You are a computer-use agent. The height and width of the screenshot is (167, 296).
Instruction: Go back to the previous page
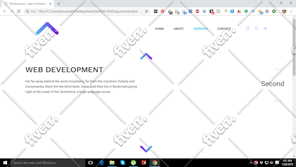pos(5,11)
